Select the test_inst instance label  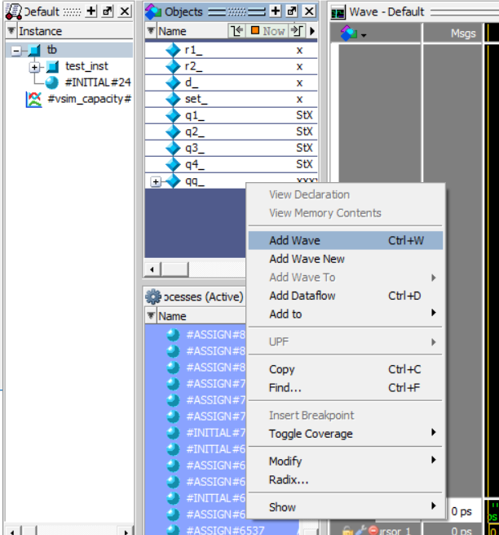click(86, 66)
